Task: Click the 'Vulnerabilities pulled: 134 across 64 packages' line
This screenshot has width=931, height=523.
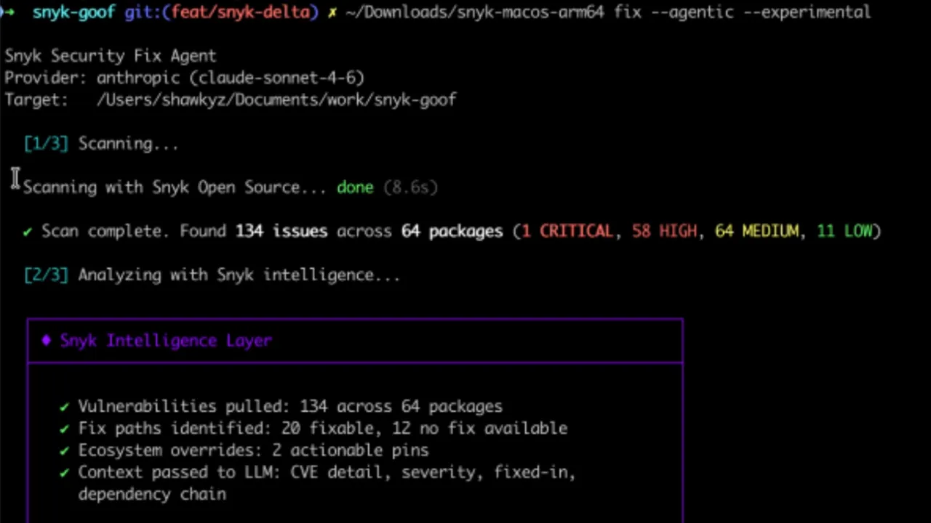Action: tap(290, 406)
